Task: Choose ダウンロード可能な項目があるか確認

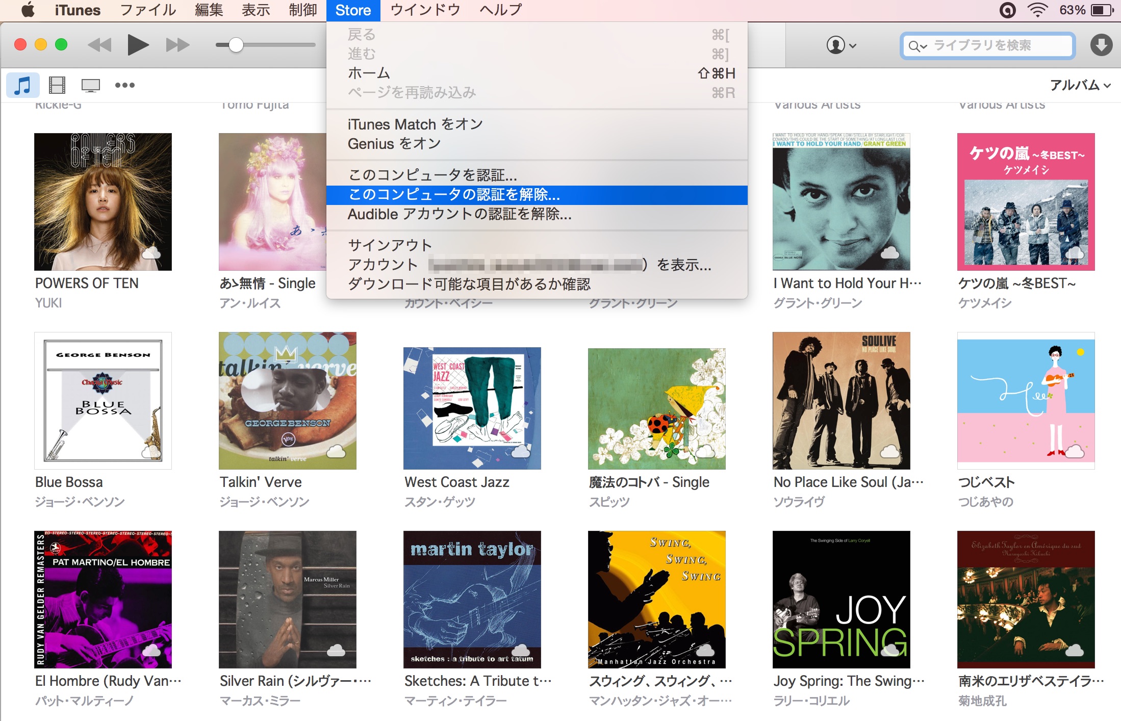Action: 537,284
